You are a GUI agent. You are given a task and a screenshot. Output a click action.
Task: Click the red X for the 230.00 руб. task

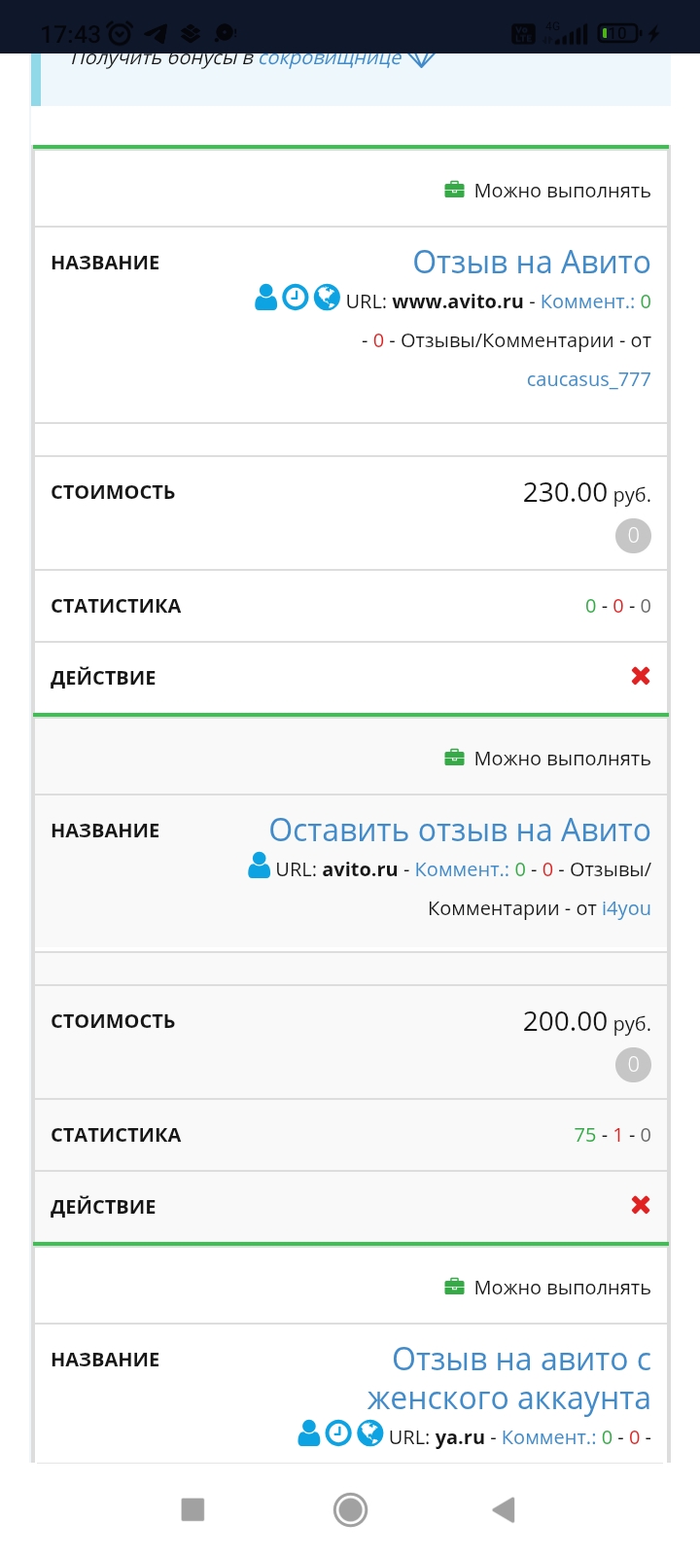[640, 677]
